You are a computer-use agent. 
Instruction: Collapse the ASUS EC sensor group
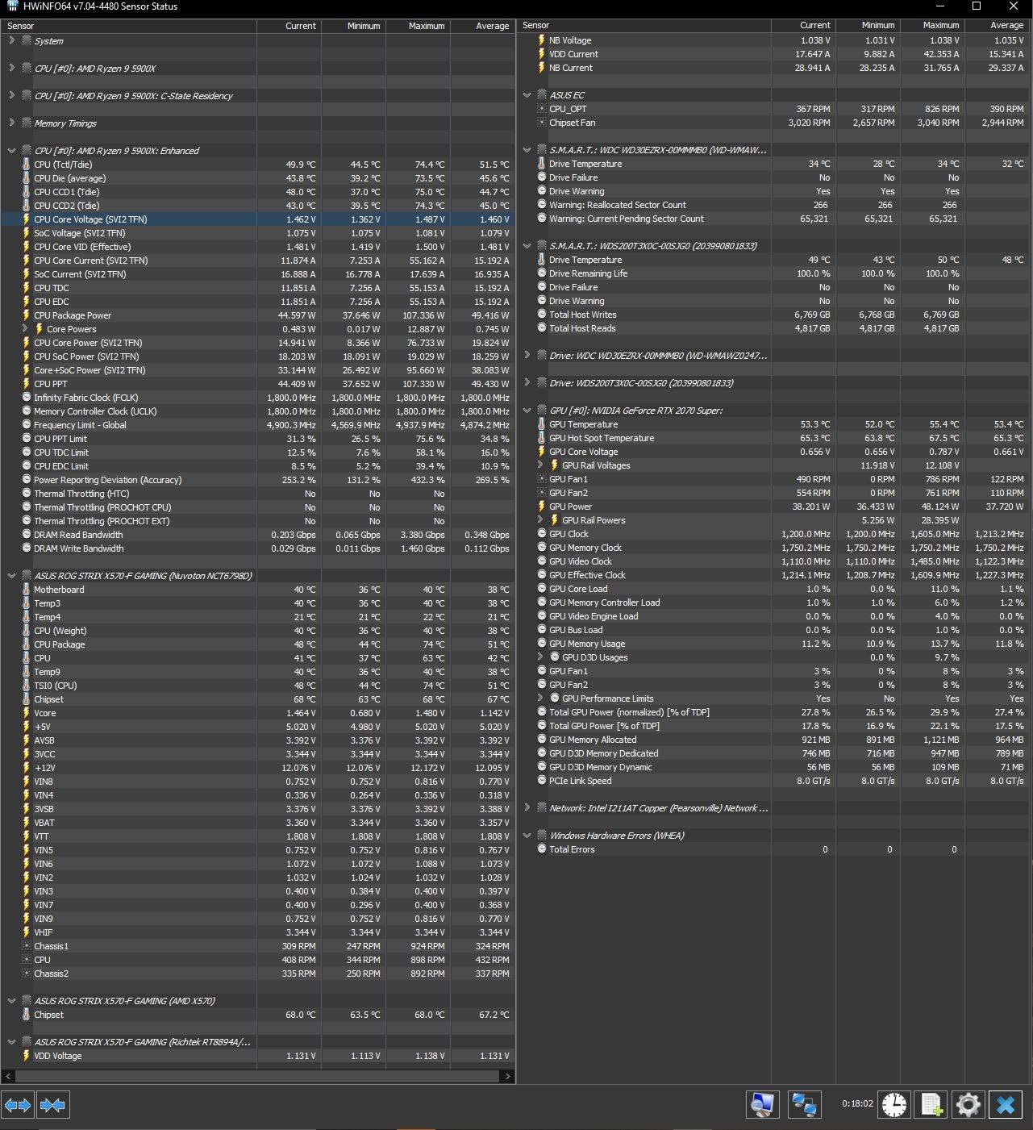pyautogui.click(x=527, y=95)
